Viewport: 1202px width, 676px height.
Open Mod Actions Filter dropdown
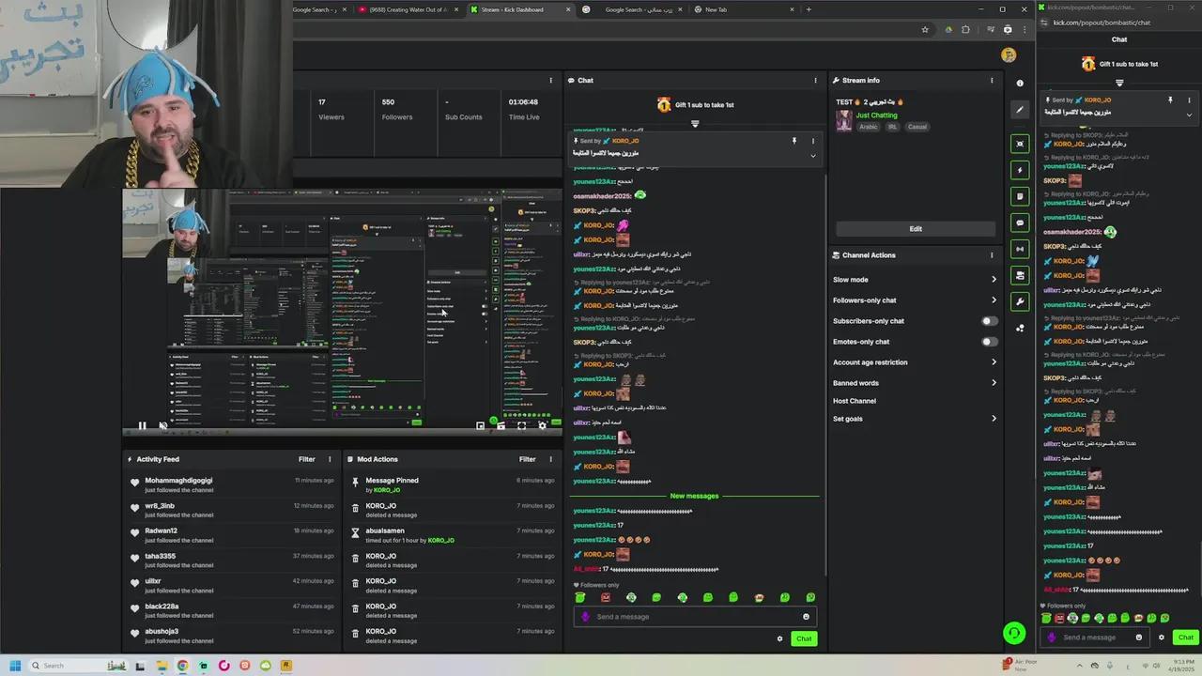(x=527, y=459)
